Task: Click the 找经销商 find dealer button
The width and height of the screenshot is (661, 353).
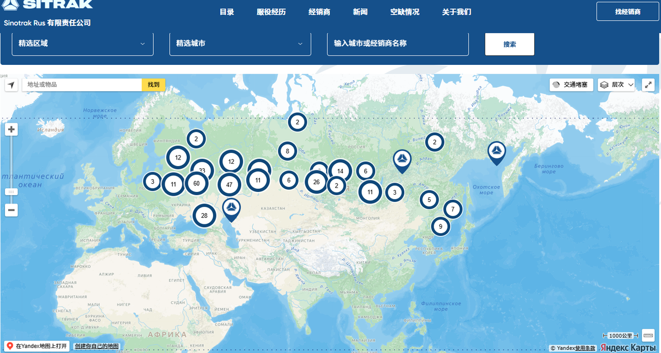Action: pyautogui.click(x=627, y=12)
